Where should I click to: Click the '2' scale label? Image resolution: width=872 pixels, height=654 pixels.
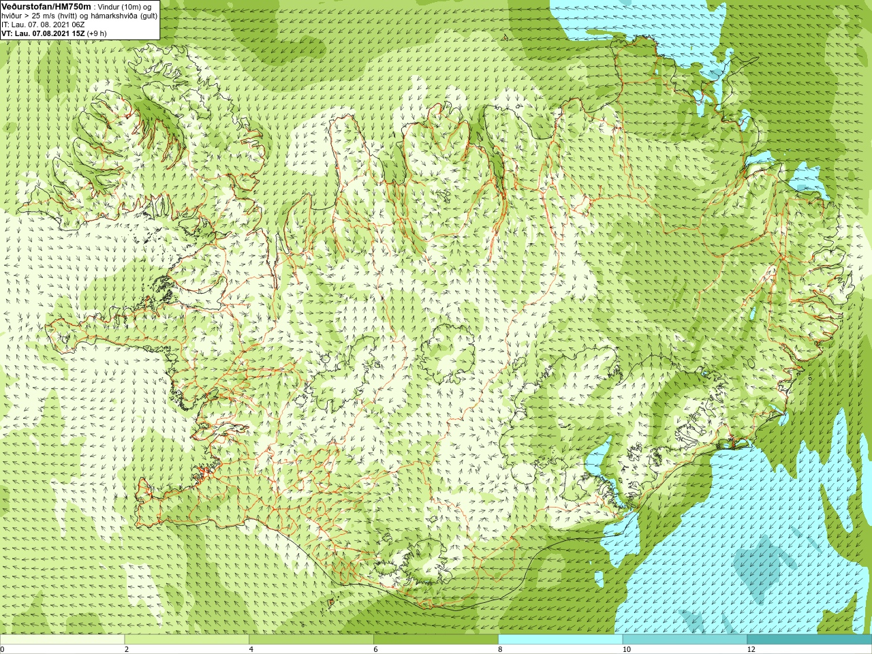click(x=127, y=649)
